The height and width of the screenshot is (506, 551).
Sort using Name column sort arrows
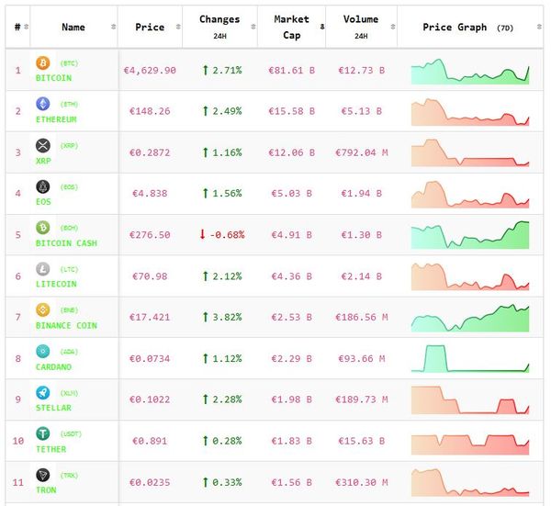click(x=113, y=27)
